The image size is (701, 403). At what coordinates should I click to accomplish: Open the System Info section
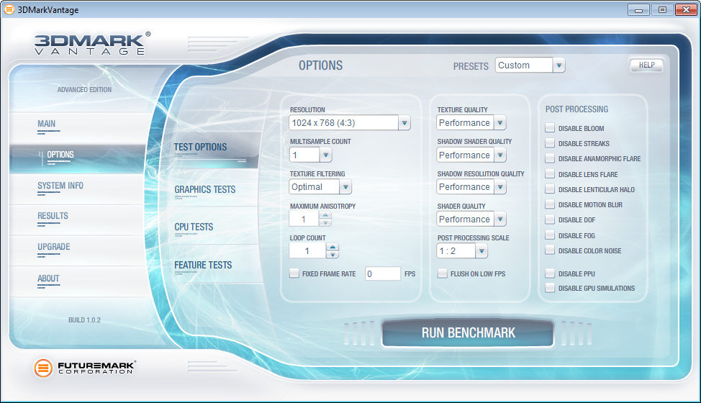pyautogui.click(x=60, y=186)
